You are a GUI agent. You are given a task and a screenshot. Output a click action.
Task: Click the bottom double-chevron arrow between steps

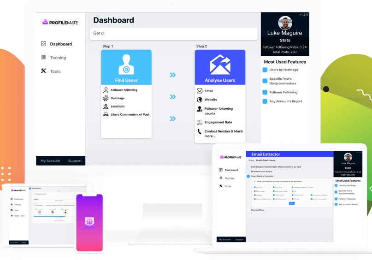173,118
